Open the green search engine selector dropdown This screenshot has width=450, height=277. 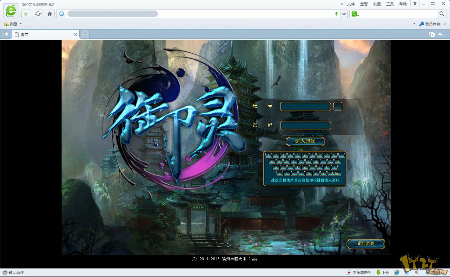click(355, 14)
